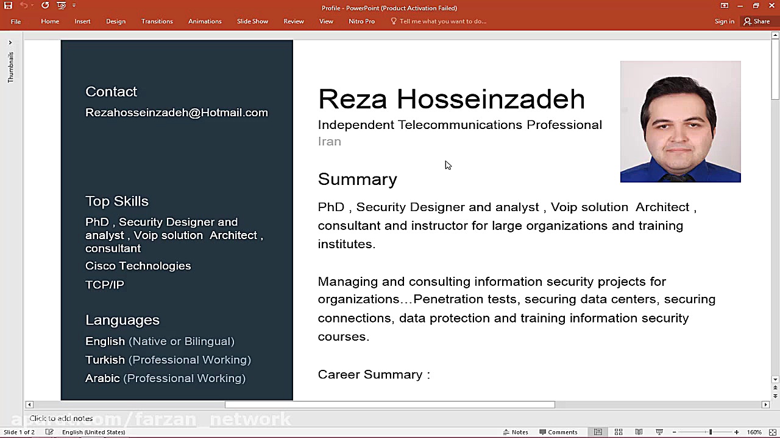780x438 pixels.
Task: Click the vertical scrollbar thumb
Action: [775, 69]
